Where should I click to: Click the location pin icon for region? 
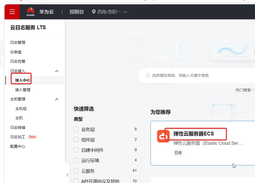(94, 12)
